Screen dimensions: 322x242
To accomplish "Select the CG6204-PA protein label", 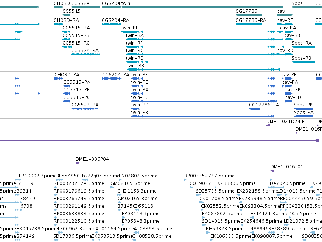I will [116, 75].
